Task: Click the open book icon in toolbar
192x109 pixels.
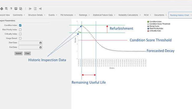Action: point(16,9)
